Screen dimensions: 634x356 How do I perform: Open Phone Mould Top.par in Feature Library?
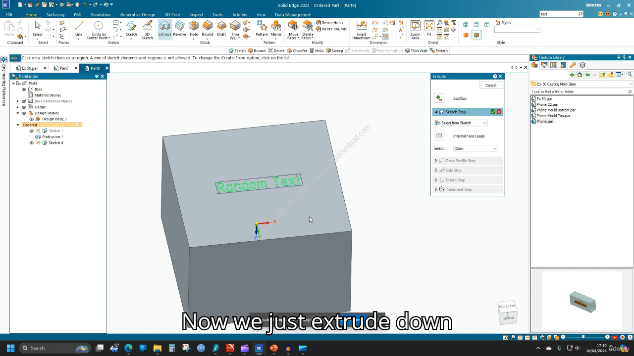tap(553, 116)
